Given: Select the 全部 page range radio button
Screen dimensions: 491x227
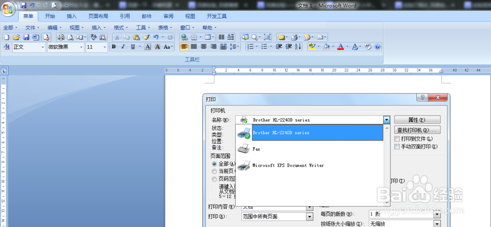Looking at the screenshot, I should 214,164.
